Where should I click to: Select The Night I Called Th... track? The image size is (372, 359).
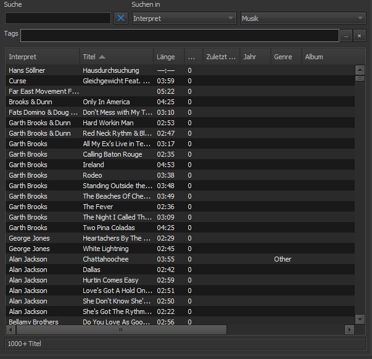click(180, 217)
